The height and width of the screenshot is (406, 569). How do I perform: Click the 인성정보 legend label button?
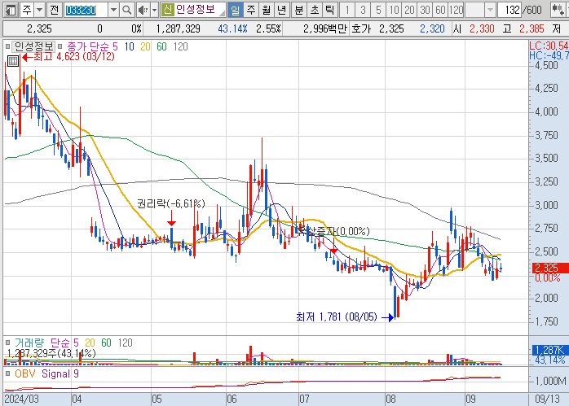(x=33, y=46)
